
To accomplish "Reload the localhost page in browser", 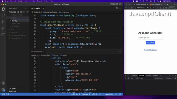I will pyautogui.click(x=132, y=8).
